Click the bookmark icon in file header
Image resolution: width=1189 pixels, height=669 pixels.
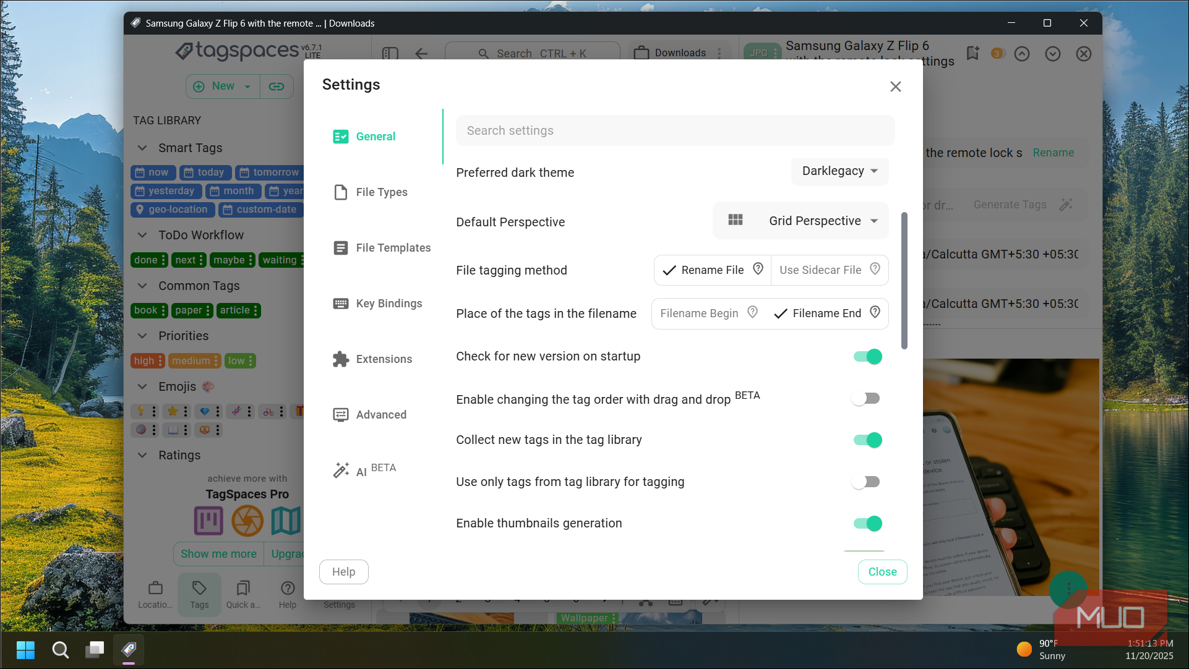(972, 54)
